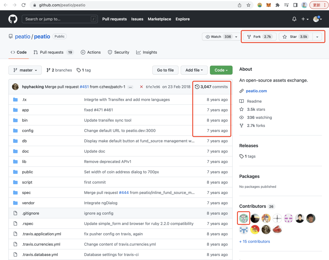Open the first contributor's avatar
This screenshot has width=329, height=260.
(244, 218)
